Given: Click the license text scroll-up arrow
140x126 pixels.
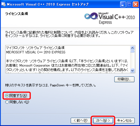Looking at the screenshot, I should (132, 48).
